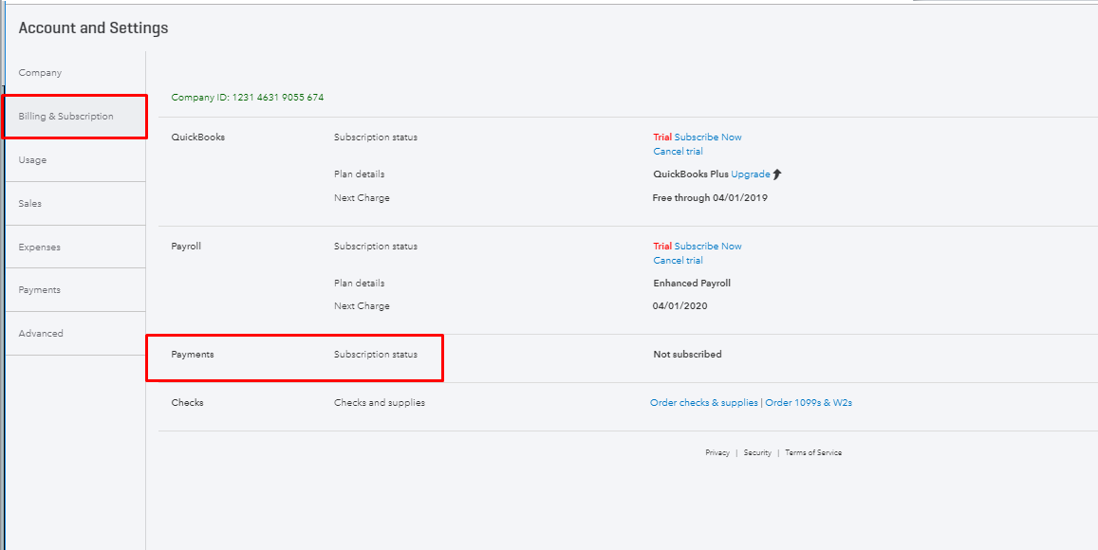Image resolution: width=1098 pixels, height=550 pixels.
Task: Select the Company ID text
Action: 247,97
